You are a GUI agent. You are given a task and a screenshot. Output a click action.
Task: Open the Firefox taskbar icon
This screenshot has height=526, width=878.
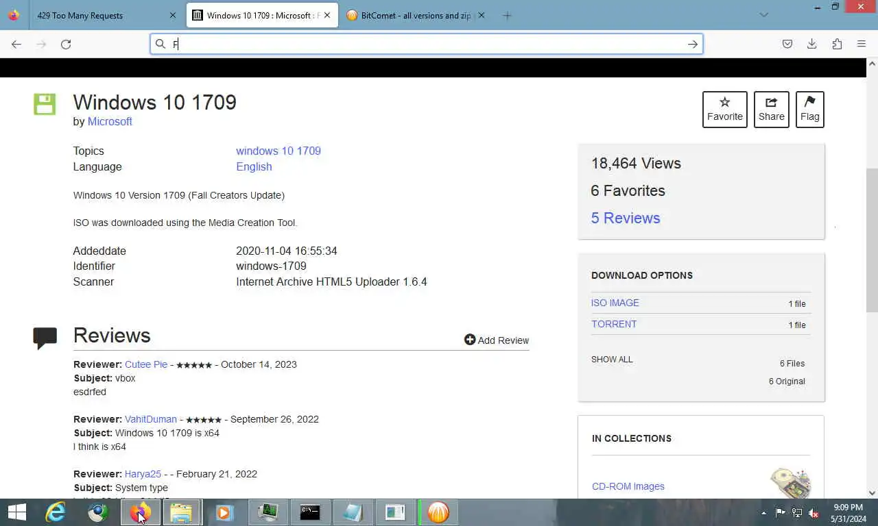pos(140,512)
